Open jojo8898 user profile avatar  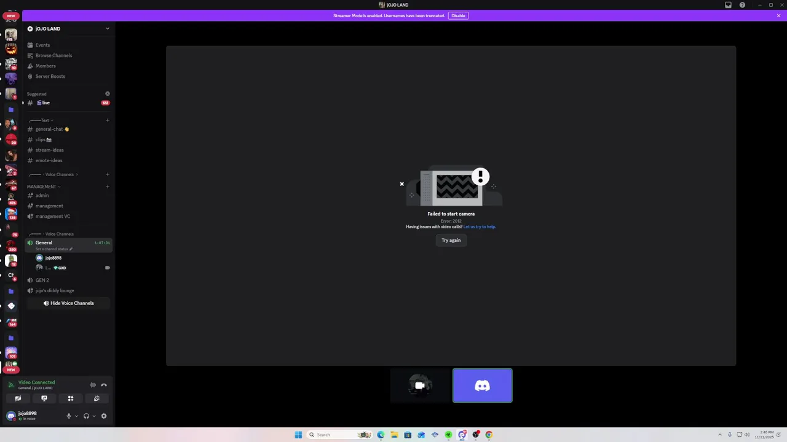pos(10,416)
